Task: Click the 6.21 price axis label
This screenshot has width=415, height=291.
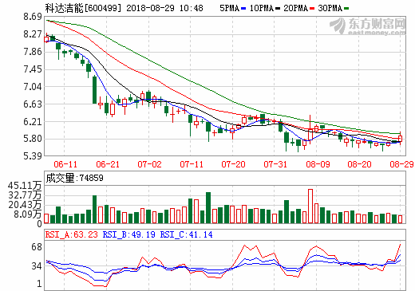Action: point(33,122)
